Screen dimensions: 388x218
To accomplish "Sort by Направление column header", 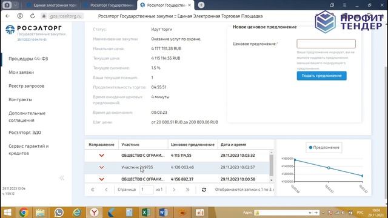I will pos(101,145).
